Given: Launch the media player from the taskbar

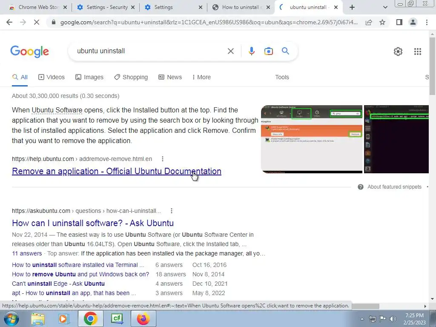Looking at the screenshot, I should (63, 318).
